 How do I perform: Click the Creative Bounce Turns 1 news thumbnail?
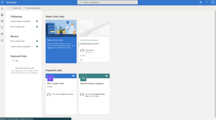[x=94, y=28]
